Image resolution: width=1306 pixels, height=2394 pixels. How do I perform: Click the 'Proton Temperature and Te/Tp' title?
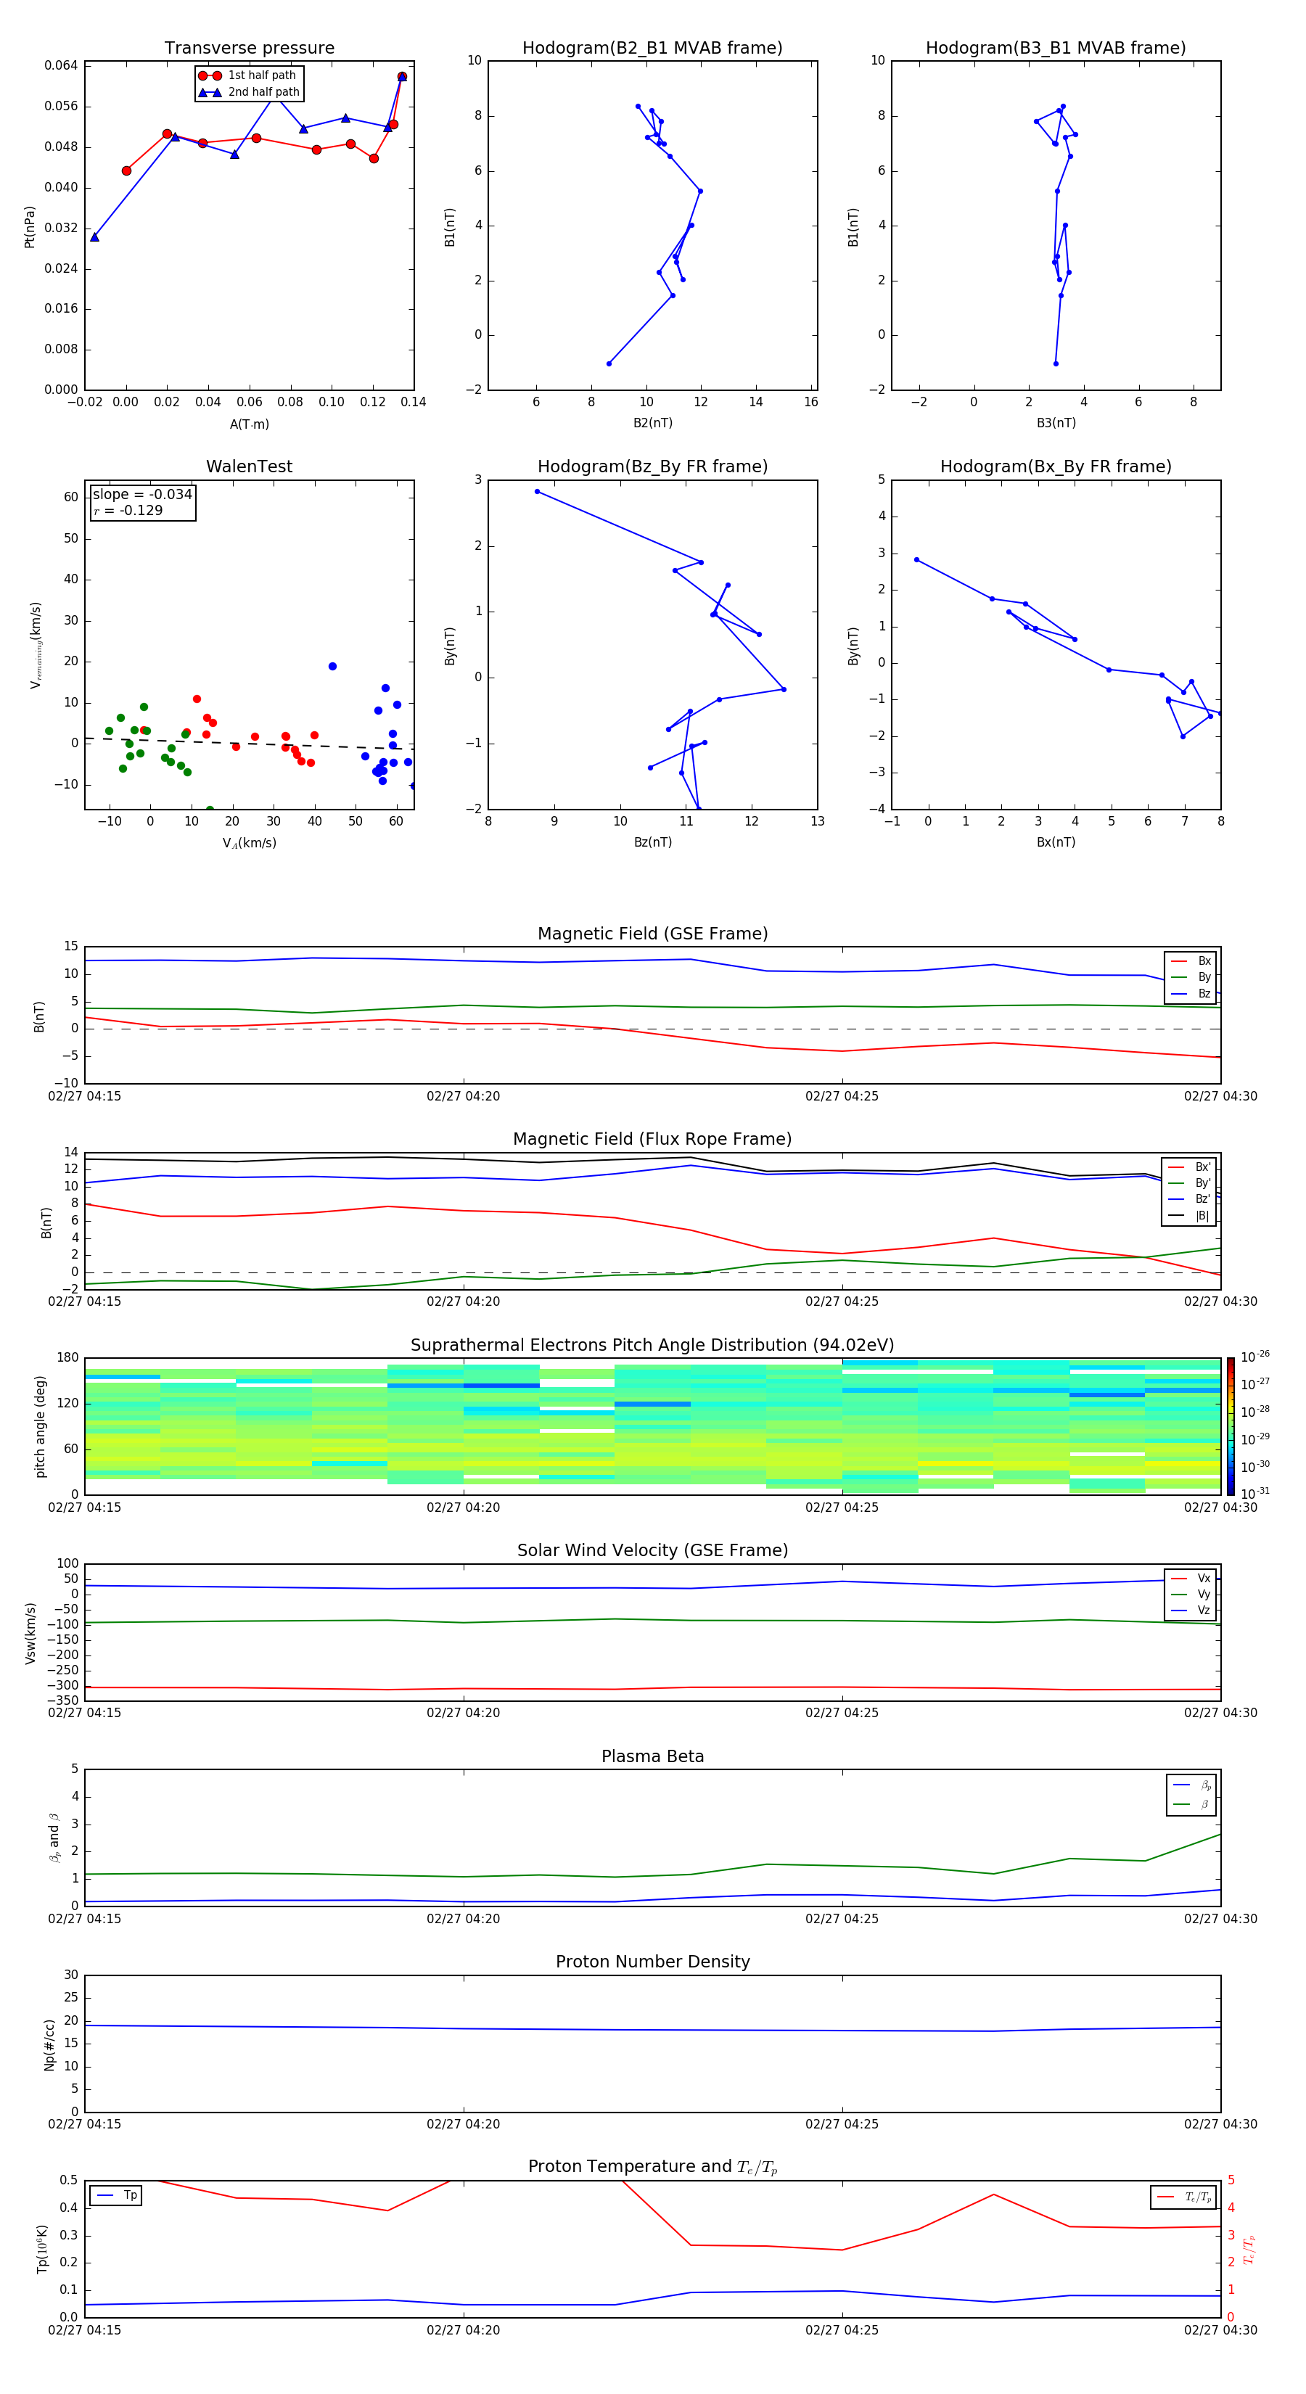(x=652, y=2167)
